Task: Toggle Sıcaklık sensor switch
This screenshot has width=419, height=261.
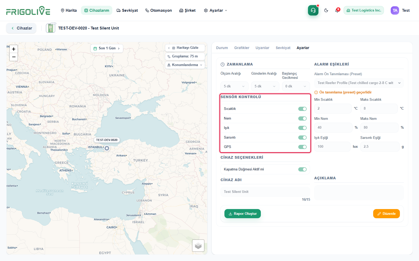Action: pyautogui.click(x=302, y=109)
